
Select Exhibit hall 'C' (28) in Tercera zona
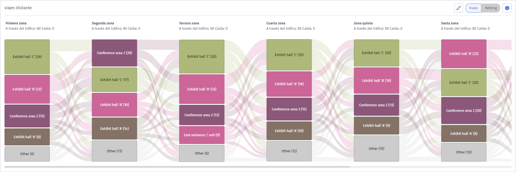point(202,57)
